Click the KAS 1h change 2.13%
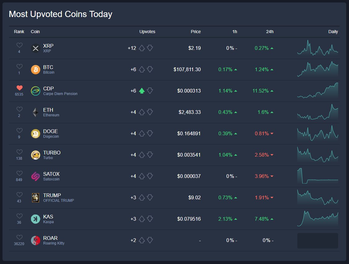 pos(228,219)
